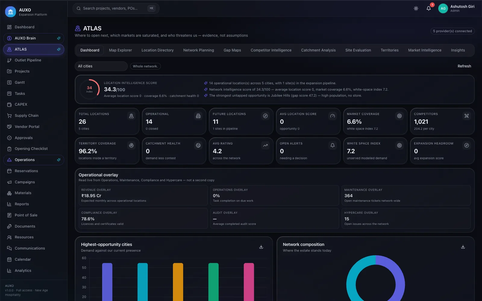Open Catchment Analysis tab
The width and height of the screenshot is (482, 301).
click(318, 50)
